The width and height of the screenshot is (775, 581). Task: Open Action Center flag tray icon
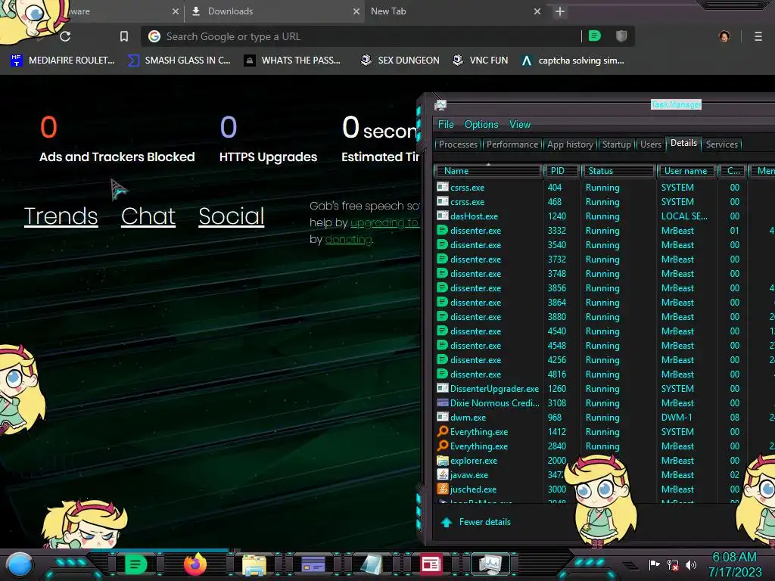click(x=654, y=564)
